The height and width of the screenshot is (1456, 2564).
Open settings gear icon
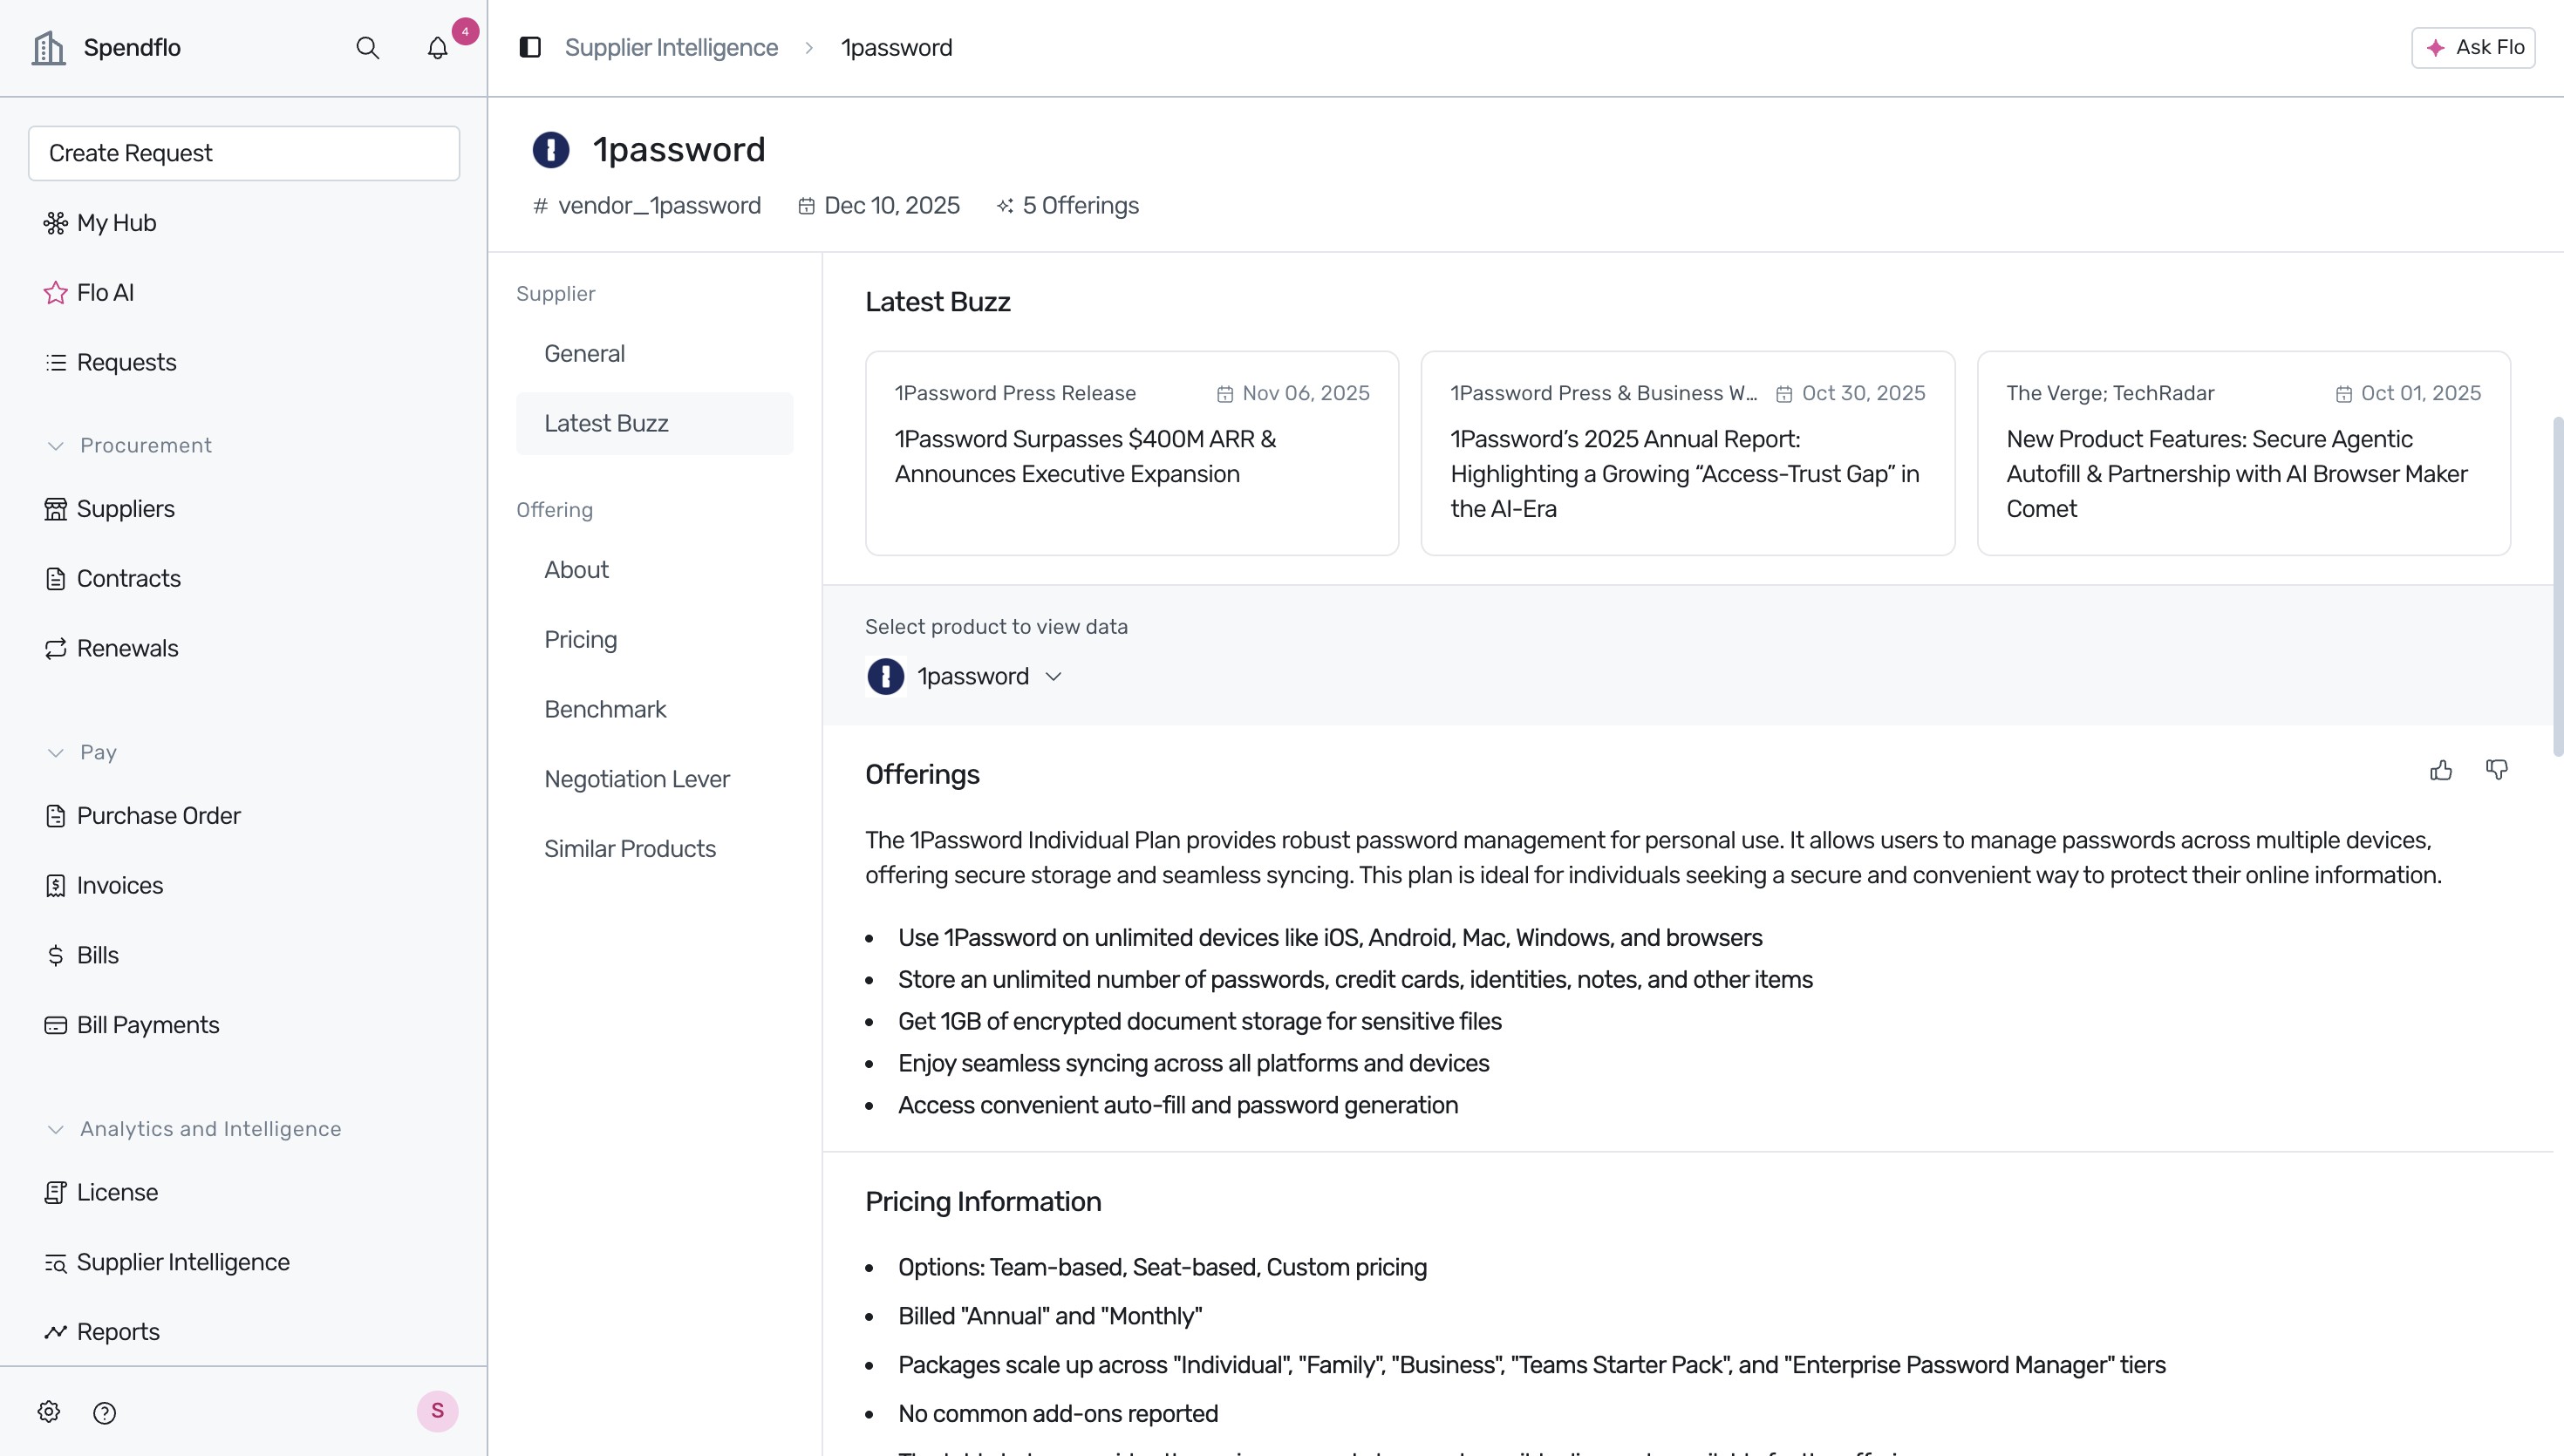click(x=49, y=1412)
